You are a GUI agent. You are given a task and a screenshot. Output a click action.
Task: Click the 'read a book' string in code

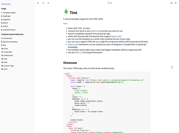tap(81, 91)
